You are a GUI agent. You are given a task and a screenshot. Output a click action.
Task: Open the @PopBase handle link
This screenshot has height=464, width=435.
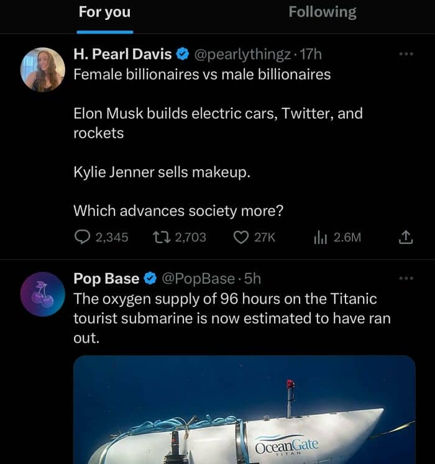click(198, 279)
